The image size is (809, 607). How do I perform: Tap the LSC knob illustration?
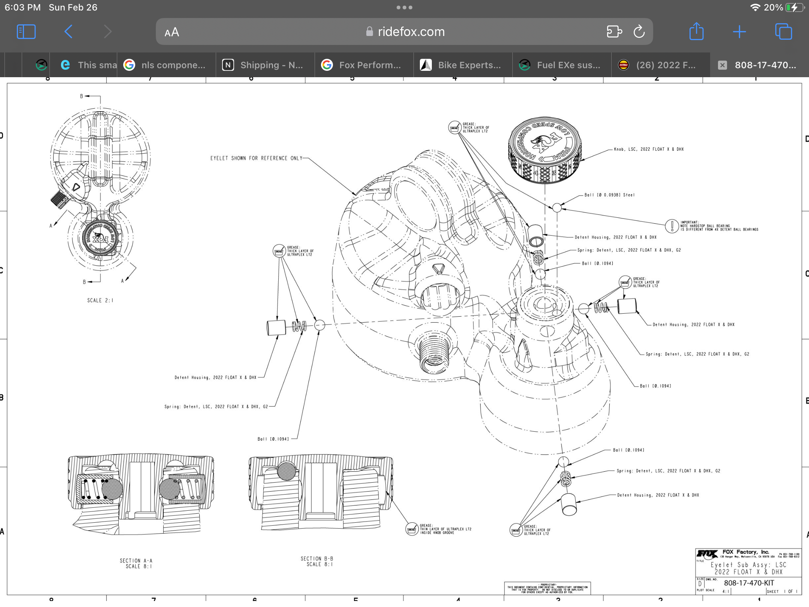(x=545, y=150)
